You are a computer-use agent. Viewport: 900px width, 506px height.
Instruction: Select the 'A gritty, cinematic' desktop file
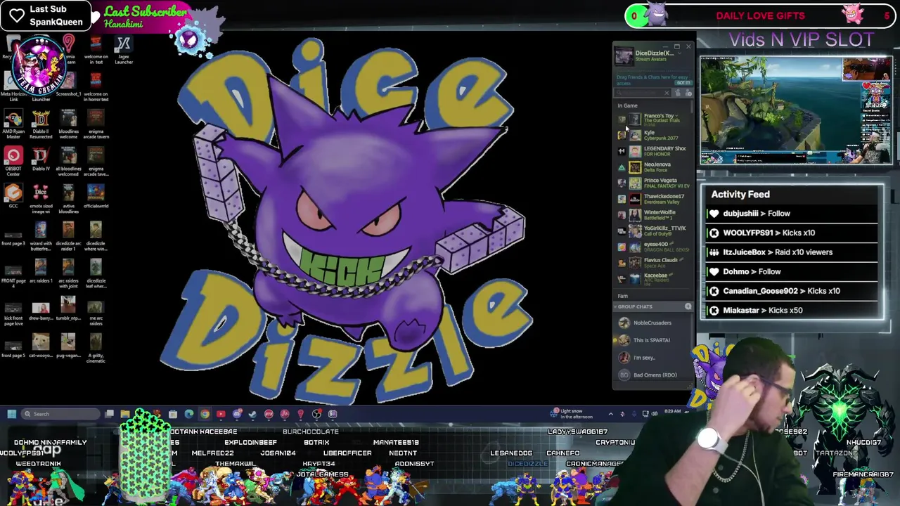[x=96, y=348]
